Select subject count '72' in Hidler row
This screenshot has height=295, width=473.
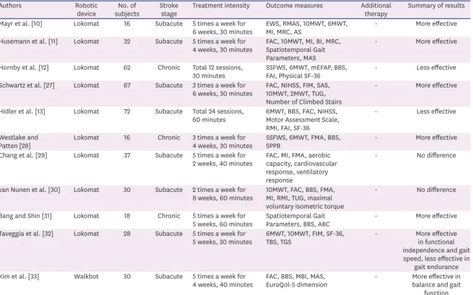point(127,112)
